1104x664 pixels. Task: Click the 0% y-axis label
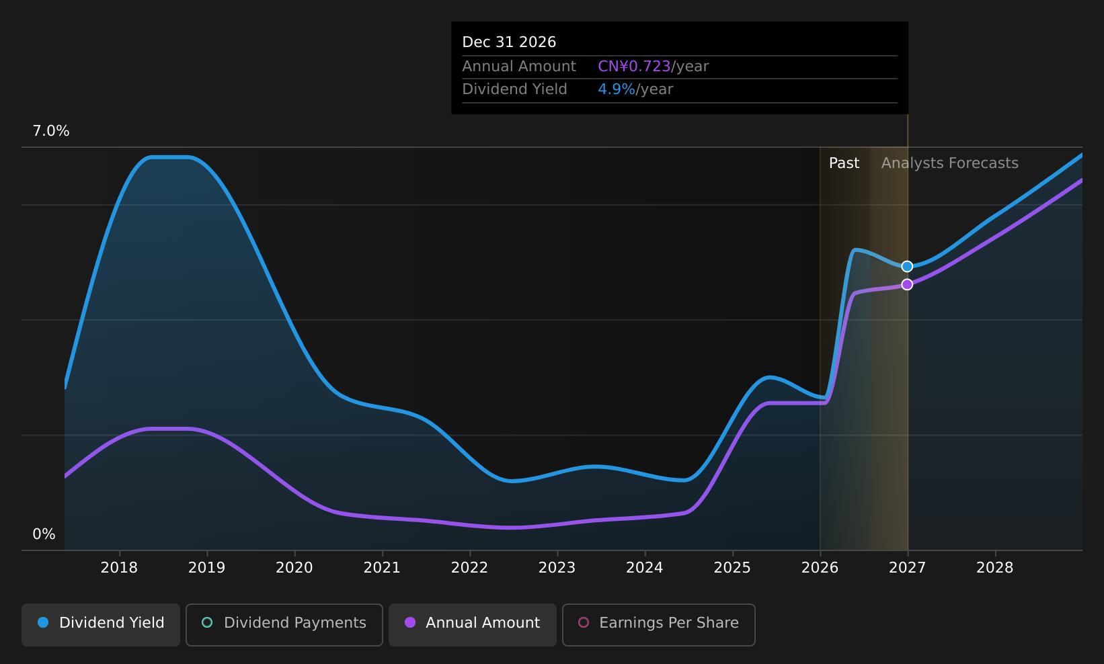pos(44,534)
